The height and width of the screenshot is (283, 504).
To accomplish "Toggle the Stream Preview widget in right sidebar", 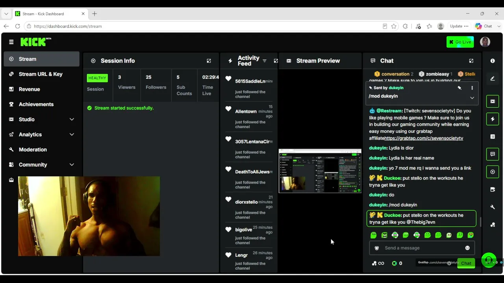I will [x=493, y=101].
